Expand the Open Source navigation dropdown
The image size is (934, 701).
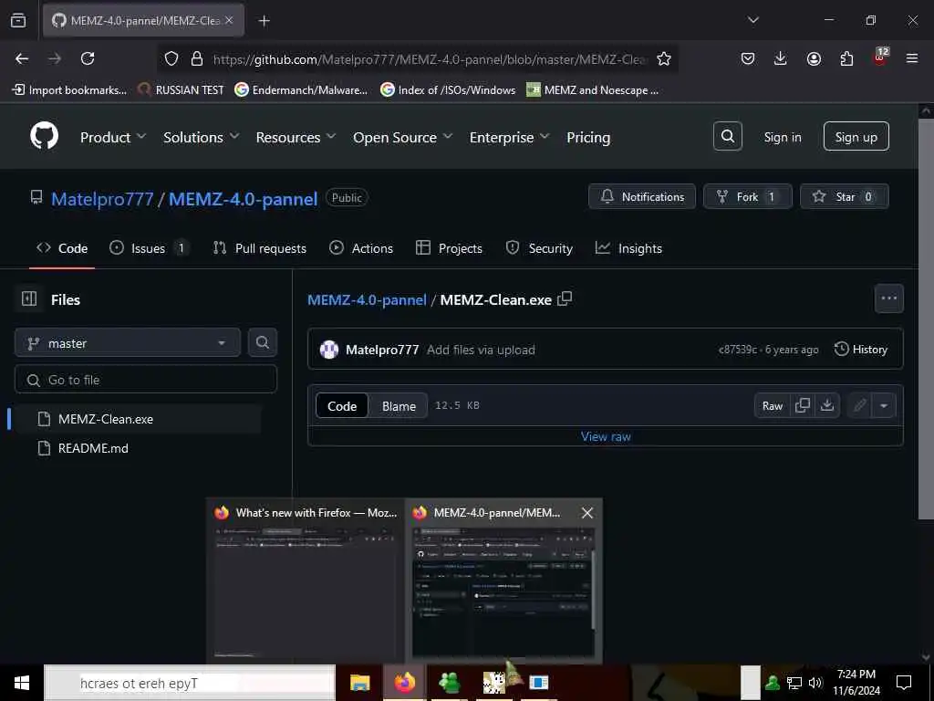pos(402,137)
